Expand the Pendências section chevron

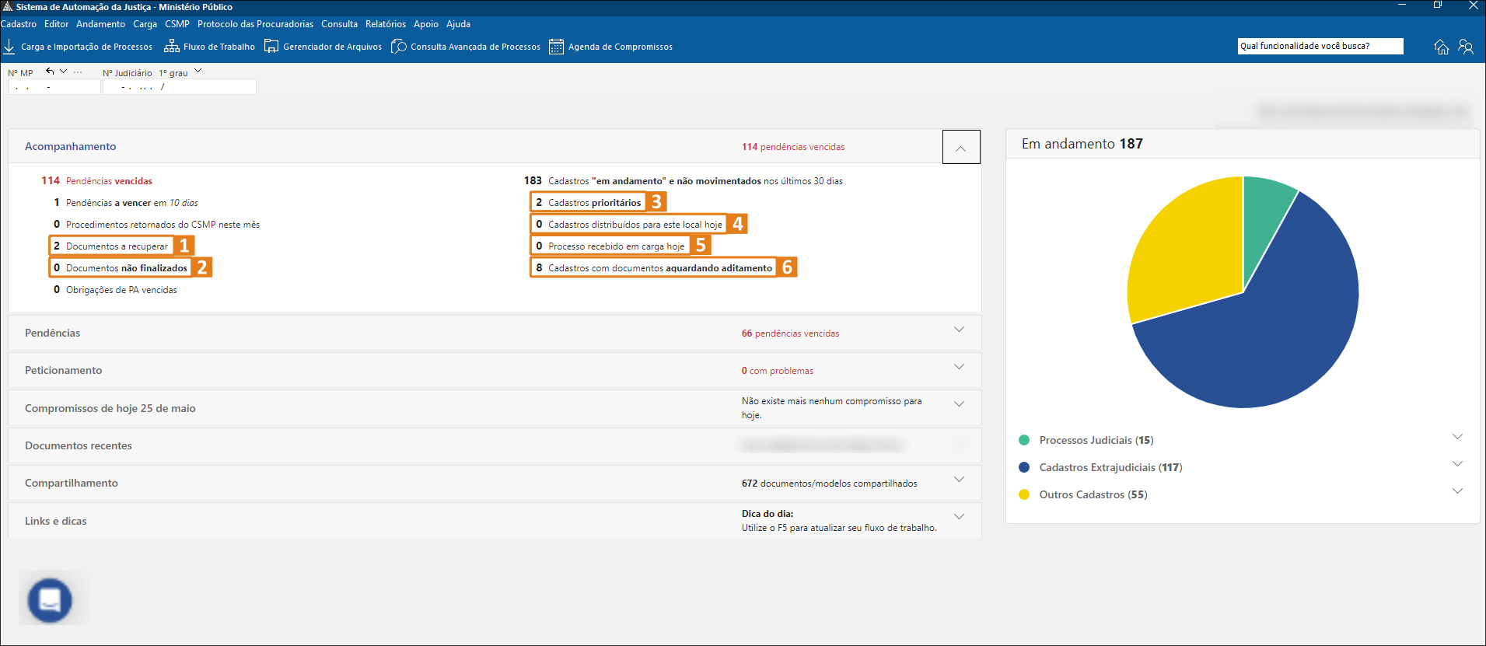(x=959, y=330)
